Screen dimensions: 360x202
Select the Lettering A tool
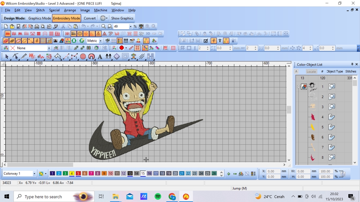100,56
